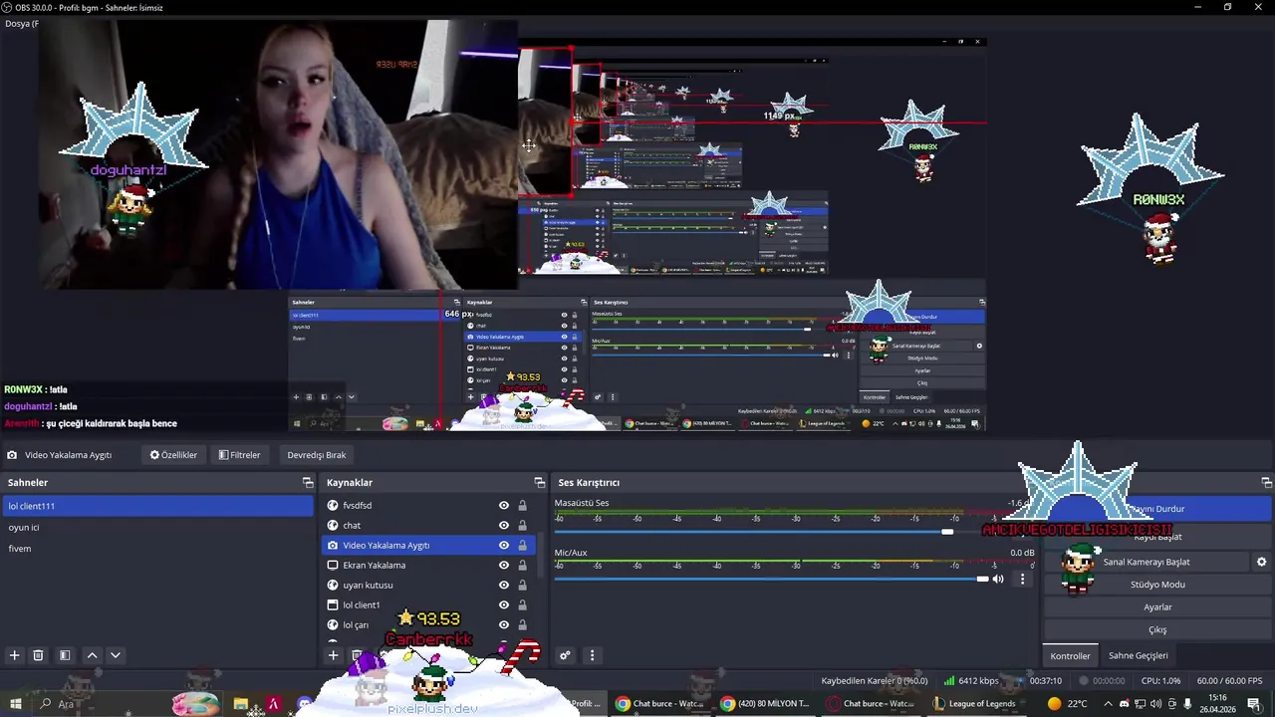Add a new source in Kaynaklar
This screenshot has height=717, width=1275.
tap(334, 655)
